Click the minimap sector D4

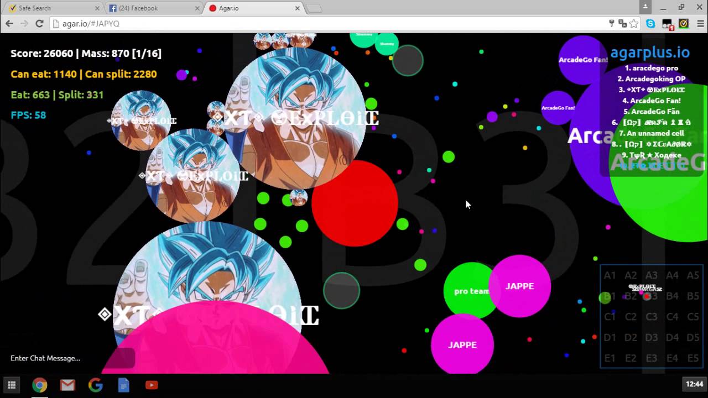[x=672, y=337]
